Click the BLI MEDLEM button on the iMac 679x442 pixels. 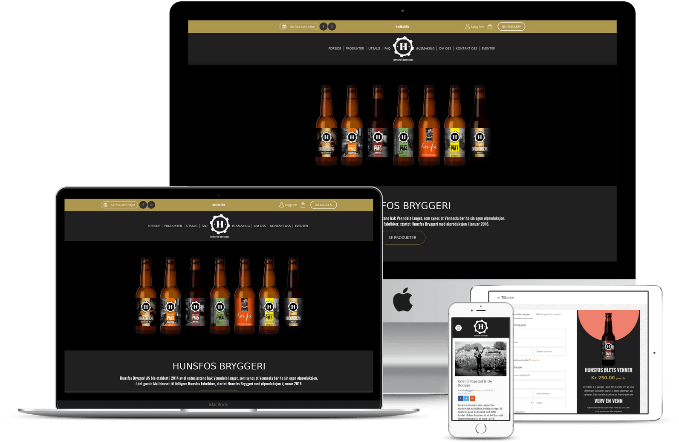511,26
